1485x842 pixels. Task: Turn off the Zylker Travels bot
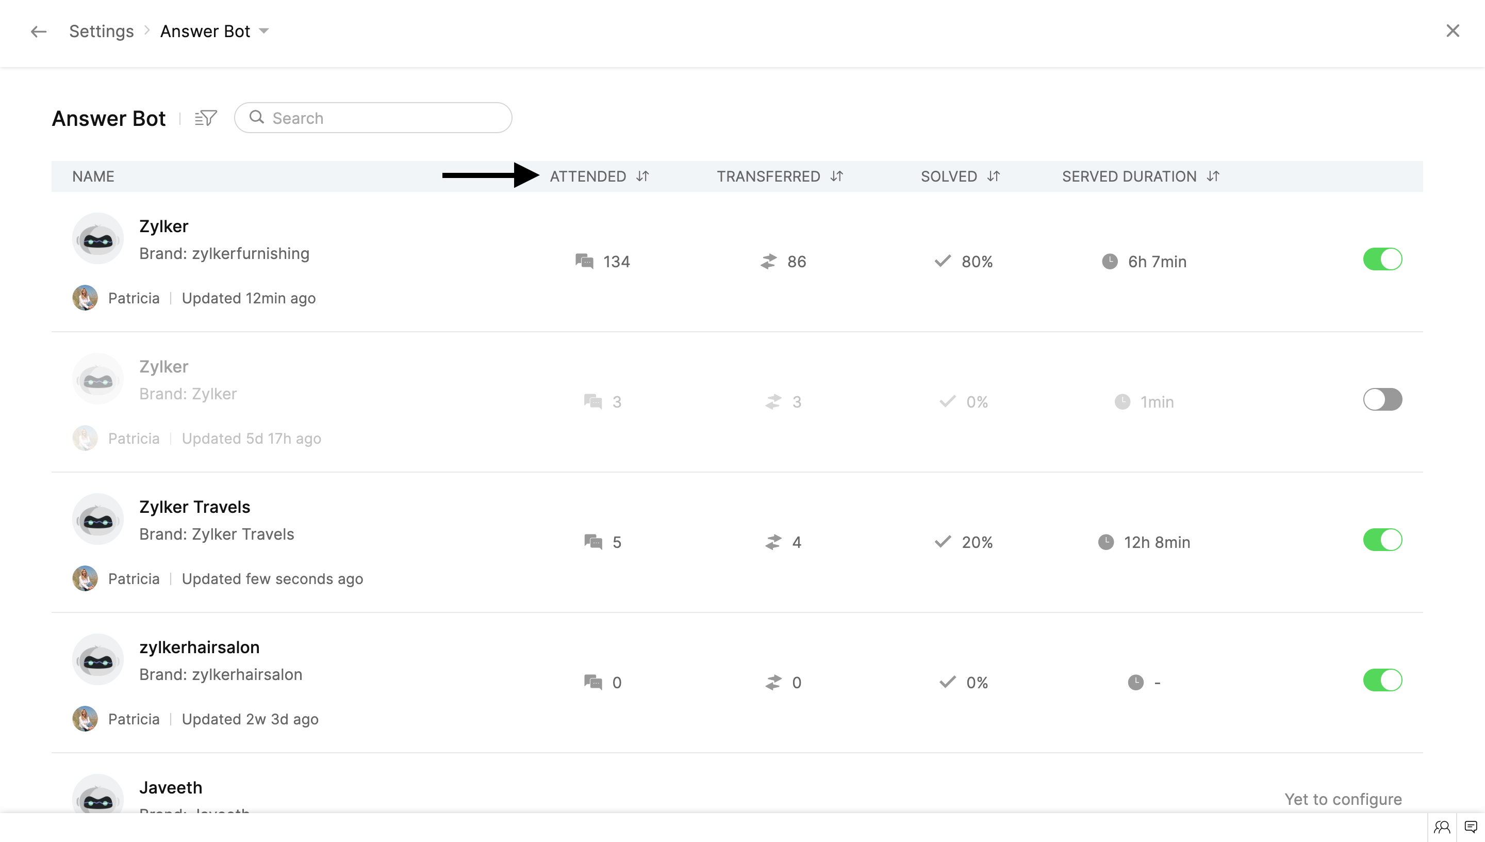click(1382, 540)
